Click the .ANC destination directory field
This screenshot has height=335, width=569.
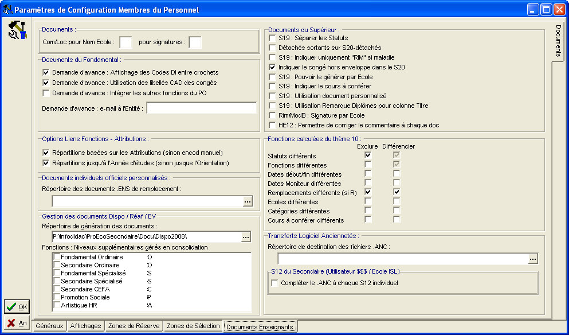tap(403, 259)
